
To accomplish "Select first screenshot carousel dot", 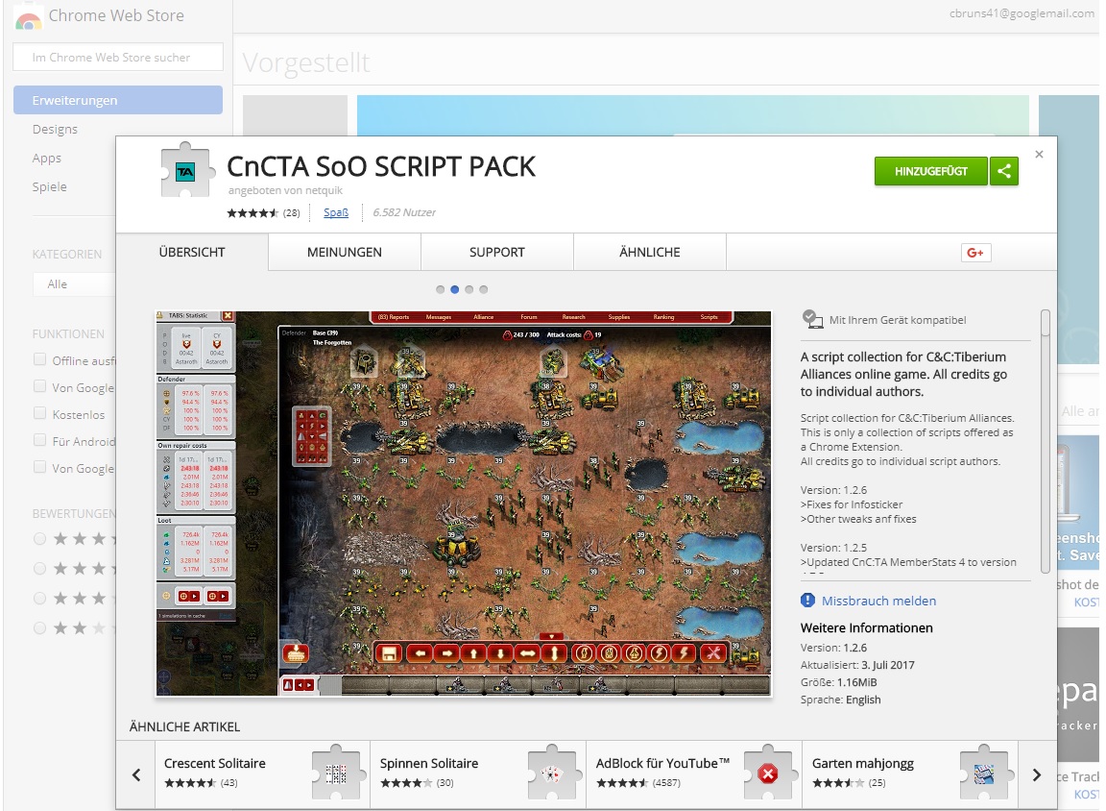I will click(x=440, y=289).
